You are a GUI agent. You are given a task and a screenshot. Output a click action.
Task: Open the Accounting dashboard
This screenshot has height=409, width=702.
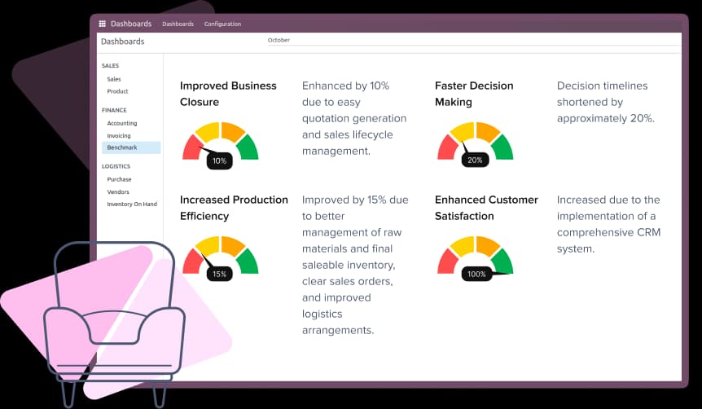click(122, 123)
